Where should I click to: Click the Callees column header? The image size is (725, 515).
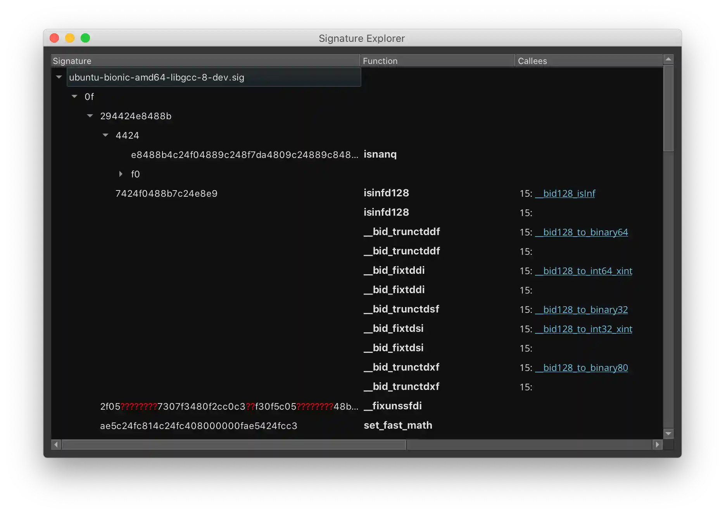589,61
